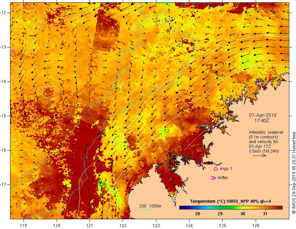
Task: Click the magenta drifter legend marker
Action: [x=214, y=178]
